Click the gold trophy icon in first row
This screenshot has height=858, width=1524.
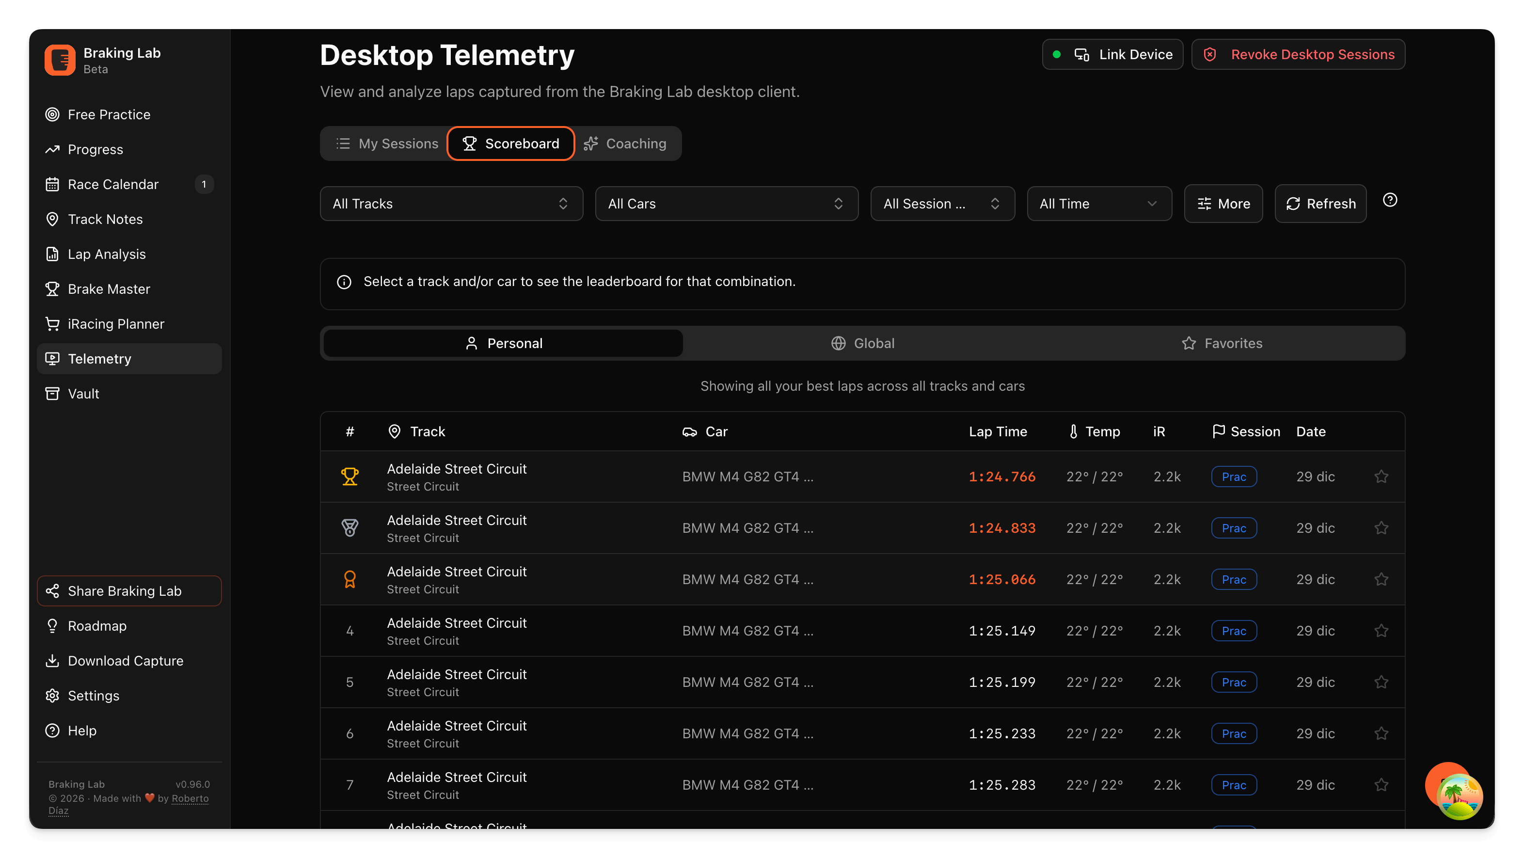coord(349,477)
